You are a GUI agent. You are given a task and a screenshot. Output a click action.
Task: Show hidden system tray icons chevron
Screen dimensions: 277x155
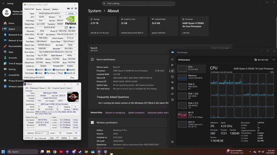click(x=250, y=152)
